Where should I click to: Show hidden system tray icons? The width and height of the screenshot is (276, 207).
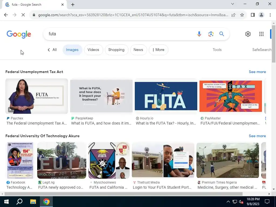228,202
